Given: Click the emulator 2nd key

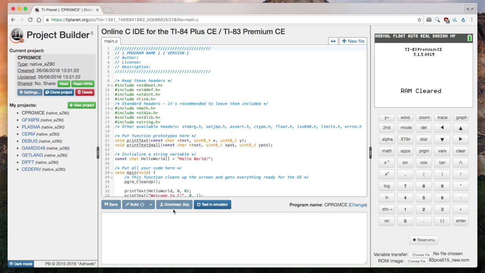Looking at the screenshot, I should [387, 128].
